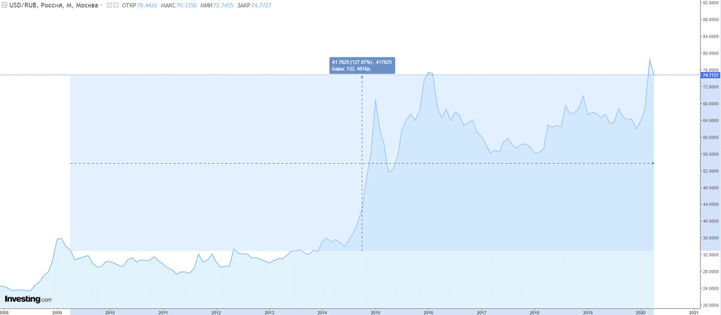The height and width of the screenshot is (315, 721).
Task: Click the 68.0000 price axis label
Action: tap(711, 103)
